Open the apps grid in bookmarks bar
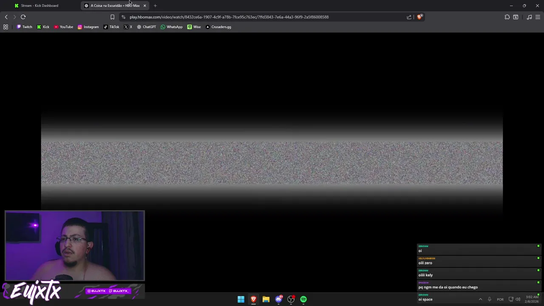 (x=6, y=27)
